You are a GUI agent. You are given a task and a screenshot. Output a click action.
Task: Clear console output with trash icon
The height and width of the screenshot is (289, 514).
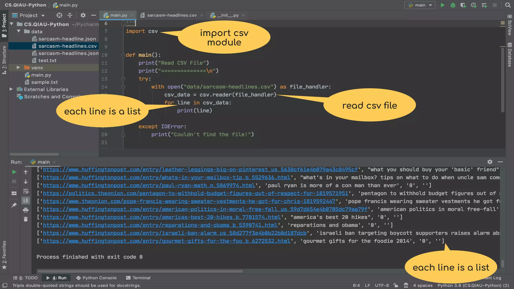pyautogui.click(x=26, y=219)
